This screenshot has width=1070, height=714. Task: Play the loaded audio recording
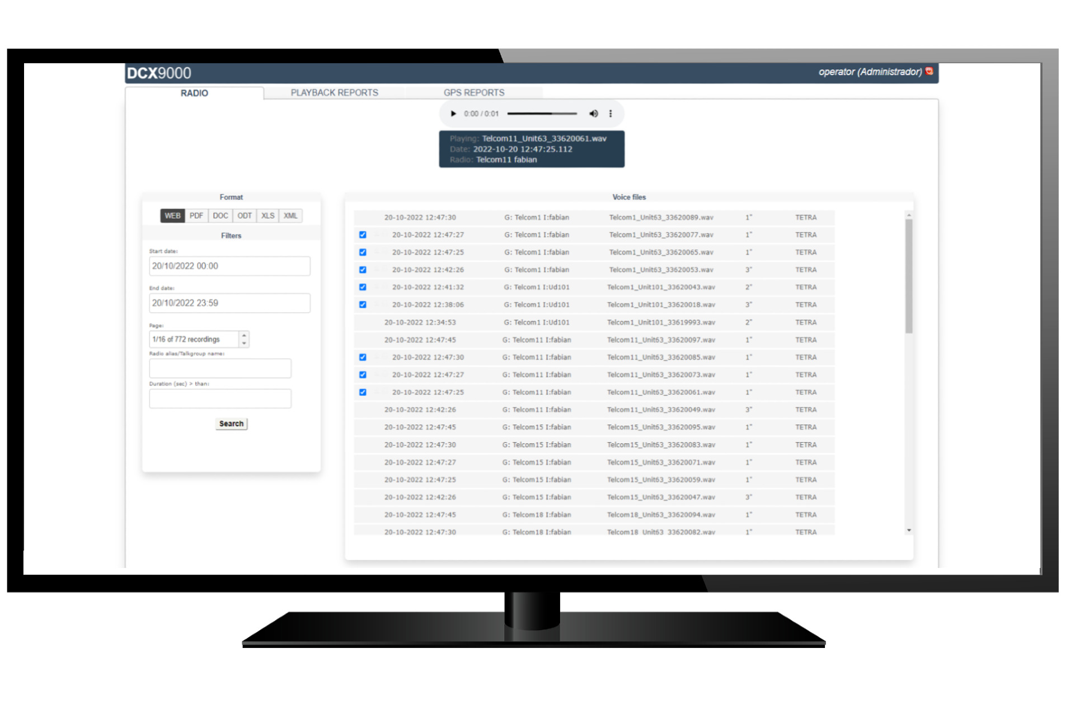[453, 114]
